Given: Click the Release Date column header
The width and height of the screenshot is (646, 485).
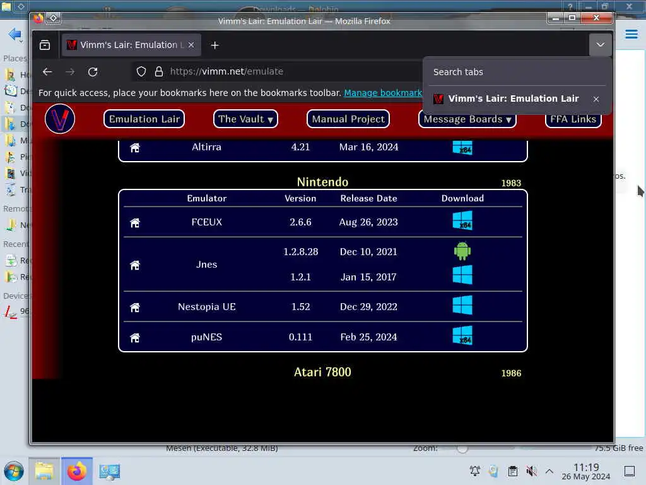Looking at the screenshot, I should [368, 198].
